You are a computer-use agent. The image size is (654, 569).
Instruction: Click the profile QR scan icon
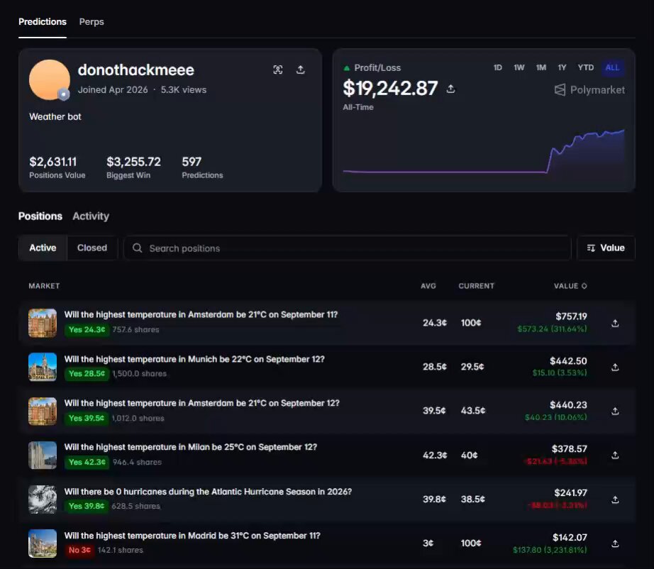pyautogui.click(x=278, y=70)
